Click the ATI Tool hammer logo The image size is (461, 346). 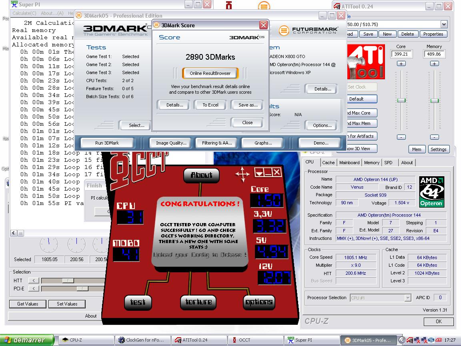coord(366,62)
